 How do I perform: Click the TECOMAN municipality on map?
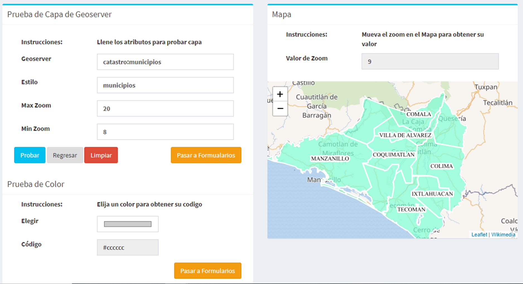(x=411, y=210)
